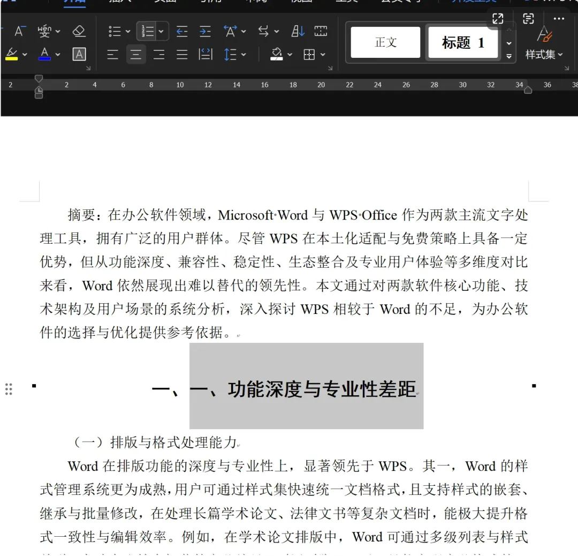Viewport: 578px width, 556px height.
Task: Click the subheading (一)排版与格式处理能力
Action: click(155, 442)
